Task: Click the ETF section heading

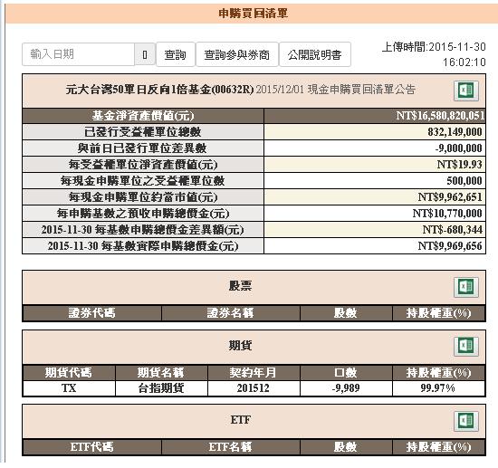Action: (x=241, y=420)
